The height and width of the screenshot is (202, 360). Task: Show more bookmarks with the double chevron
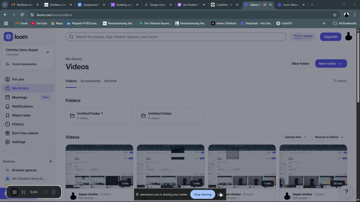324,23
